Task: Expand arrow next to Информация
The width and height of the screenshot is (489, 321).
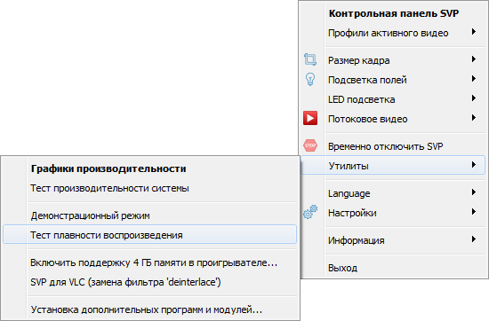Action: click(474, 239)
